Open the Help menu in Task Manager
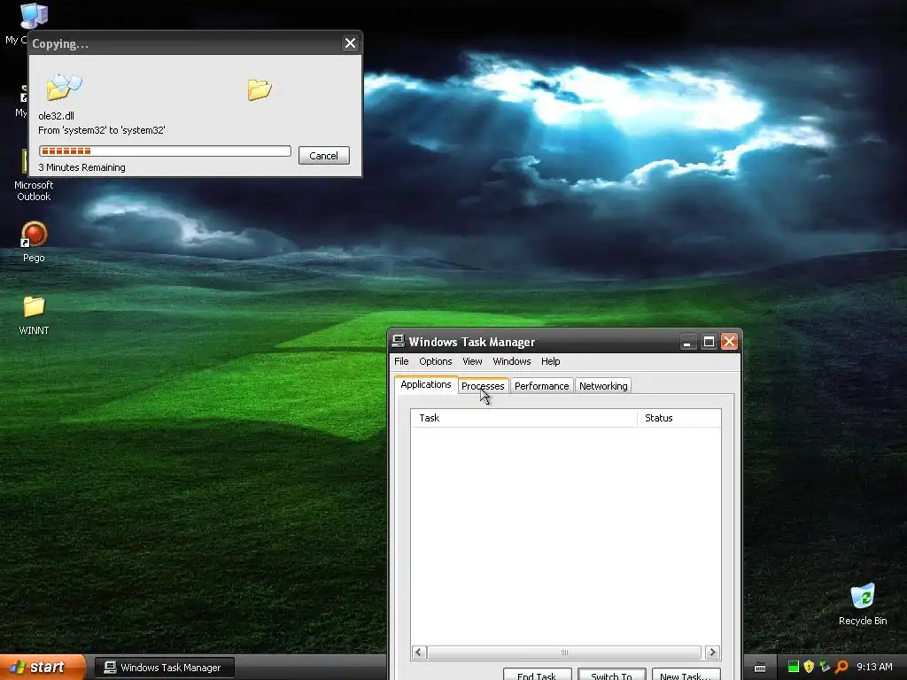The width and height of the screenshot is (907, 680). [x=551, y=361]
